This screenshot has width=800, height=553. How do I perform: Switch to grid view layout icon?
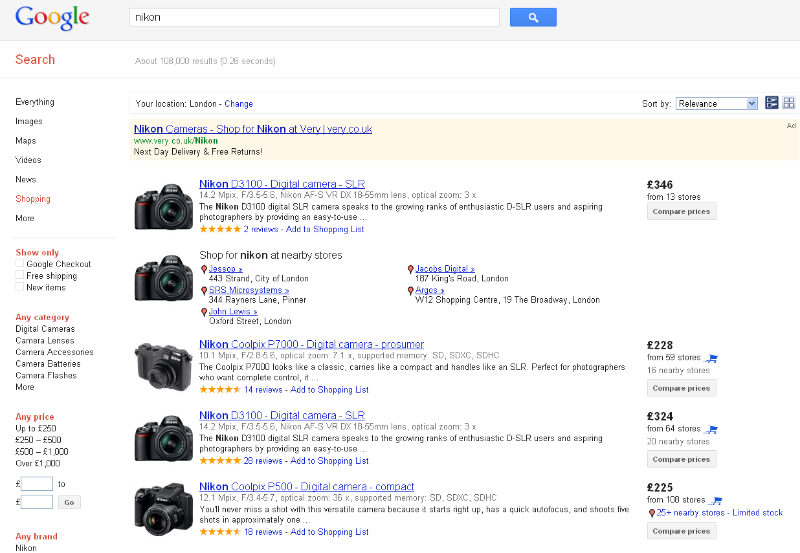(788, 103)
